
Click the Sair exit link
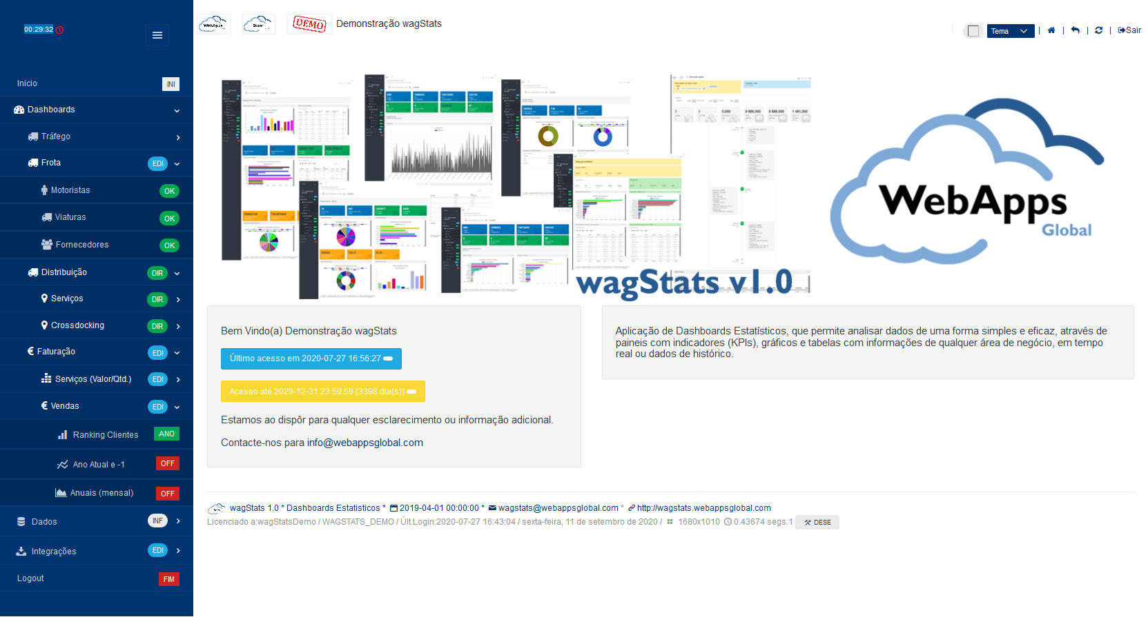1129,30
